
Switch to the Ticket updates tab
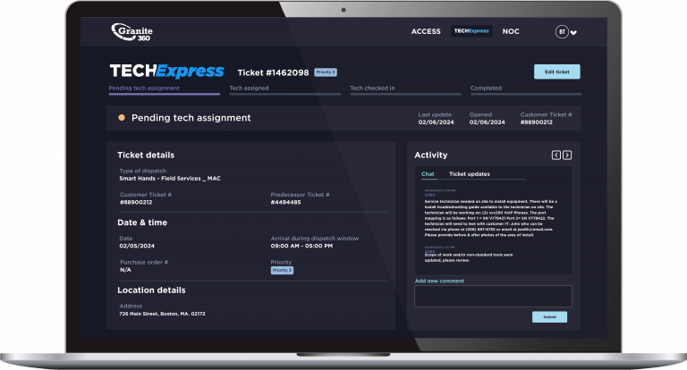pyautogui.click(x=470, y=174)
